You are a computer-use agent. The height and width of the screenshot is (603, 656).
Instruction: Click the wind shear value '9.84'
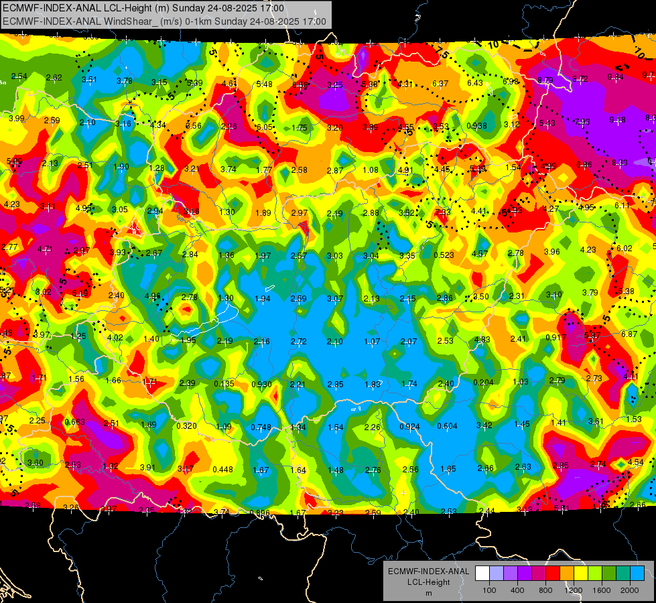615,76
